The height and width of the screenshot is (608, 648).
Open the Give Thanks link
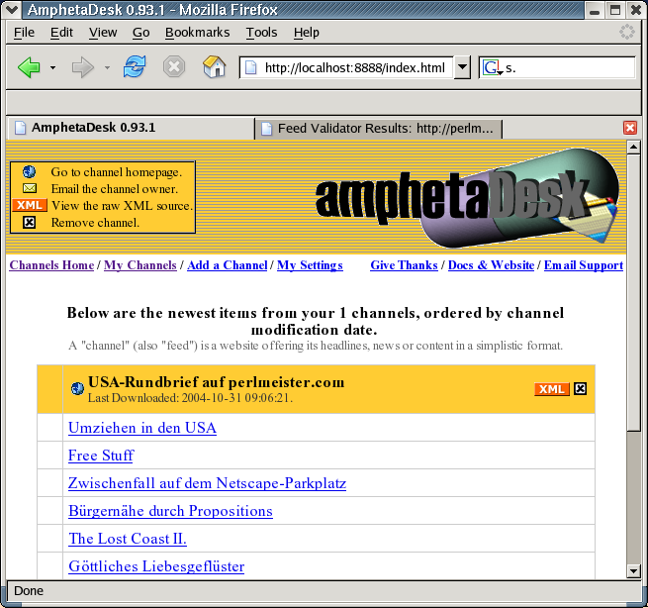(404, 265)
